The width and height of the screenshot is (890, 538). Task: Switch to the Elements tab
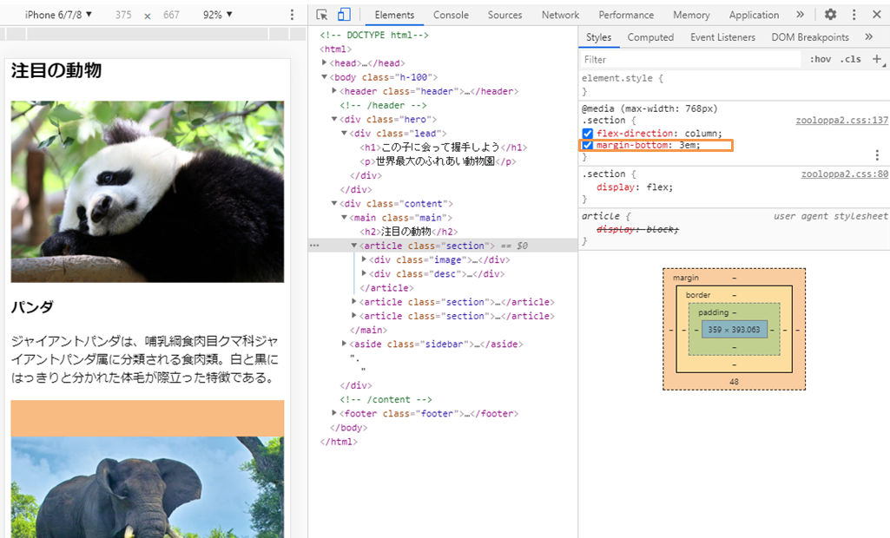[394, 15]
